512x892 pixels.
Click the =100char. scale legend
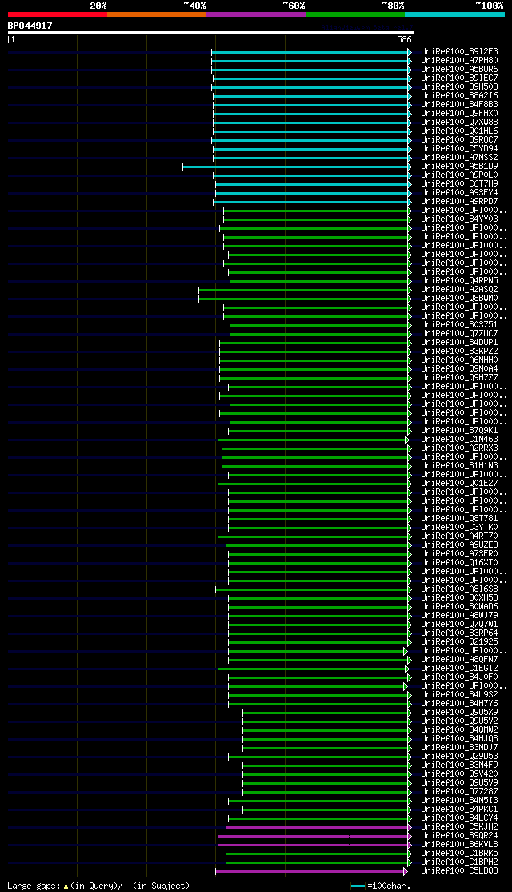coord(381,886)
